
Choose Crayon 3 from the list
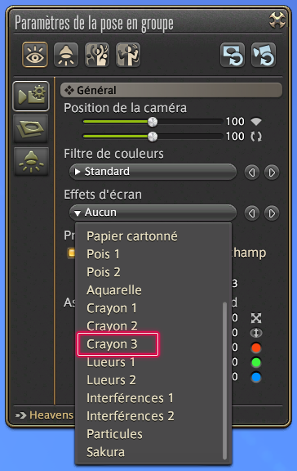112,344
